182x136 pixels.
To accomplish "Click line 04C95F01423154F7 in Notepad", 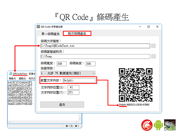I will (x=20, y=86).
